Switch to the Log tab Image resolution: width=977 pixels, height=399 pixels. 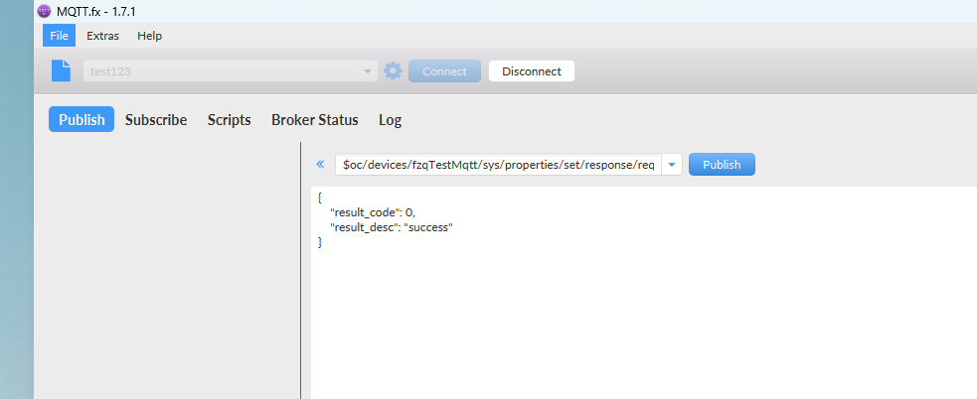point(390,120)
